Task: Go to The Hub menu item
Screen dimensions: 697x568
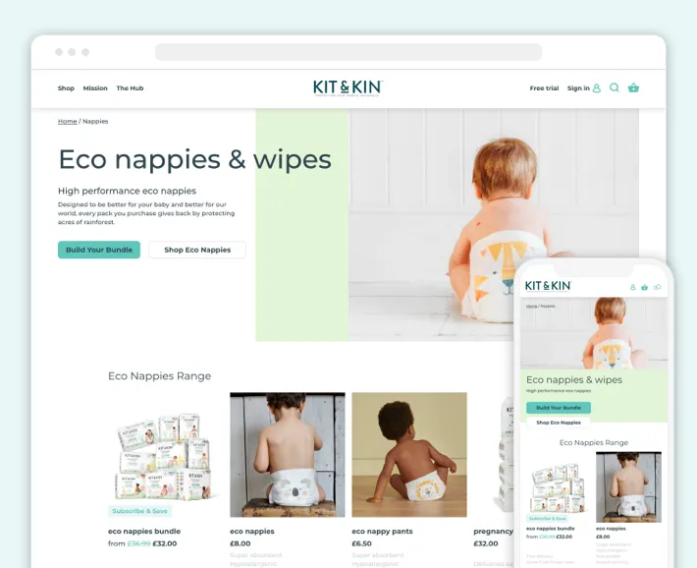Action: pyautogui.click(x=130, y=88)
